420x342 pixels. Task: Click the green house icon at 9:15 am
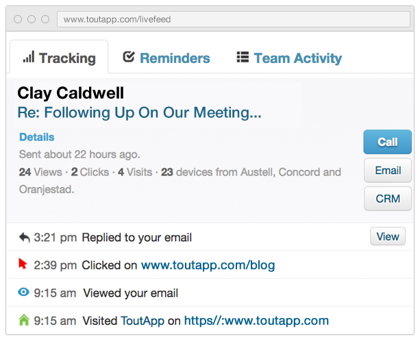click(x=24, y=319)
